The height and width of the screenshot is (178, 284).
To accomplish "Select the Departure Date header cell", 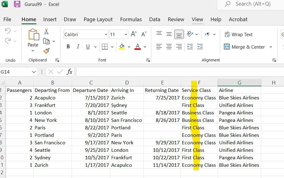I will coord(91,90).
